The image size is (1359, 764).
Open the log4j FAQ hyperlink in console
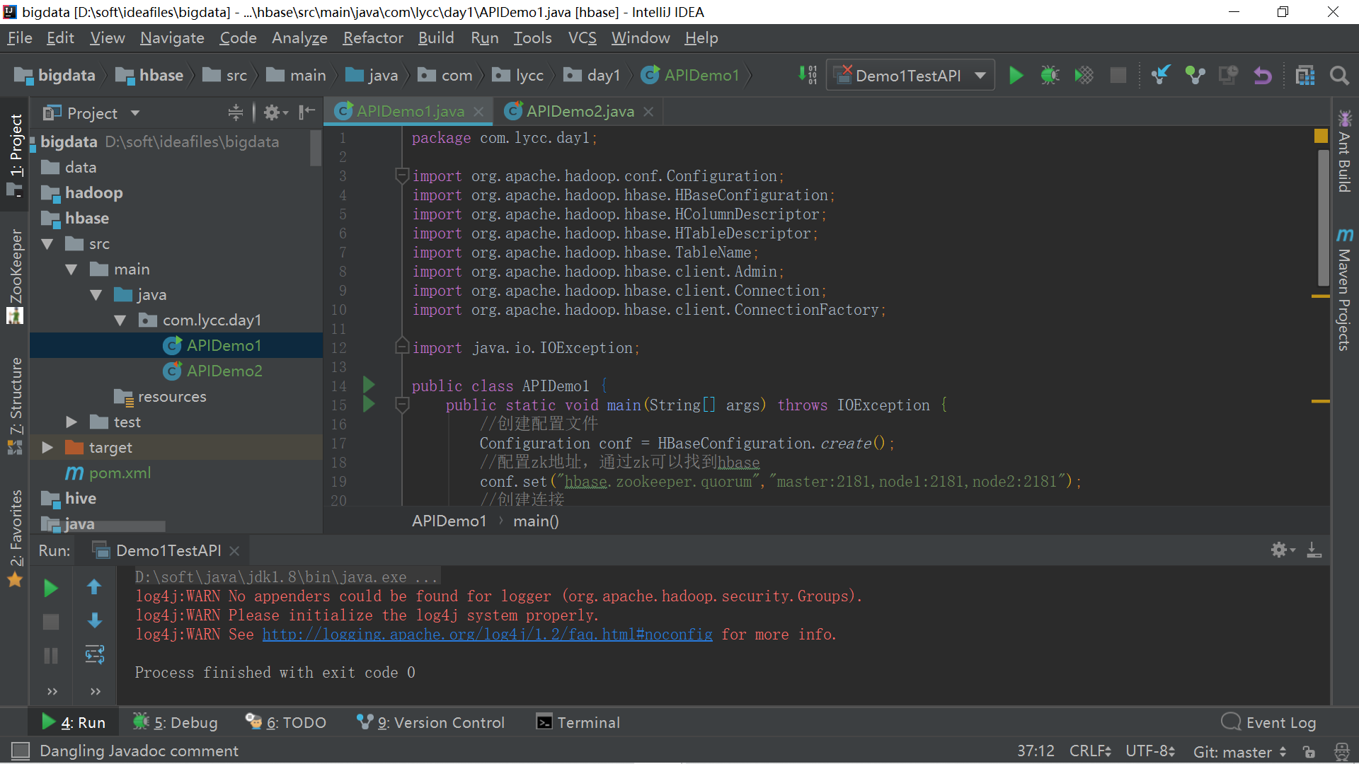tap(487, 635)
